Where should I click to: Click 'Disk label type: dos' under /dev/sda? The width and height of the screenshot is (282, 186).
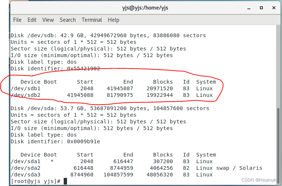click(44, 135)
